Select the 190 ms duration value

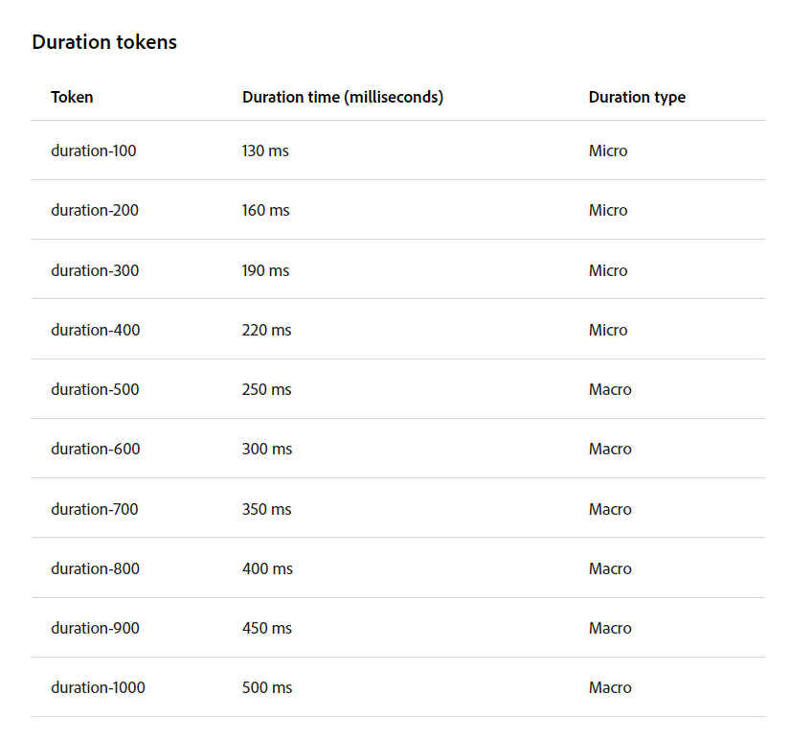click(x=265, y=270)
